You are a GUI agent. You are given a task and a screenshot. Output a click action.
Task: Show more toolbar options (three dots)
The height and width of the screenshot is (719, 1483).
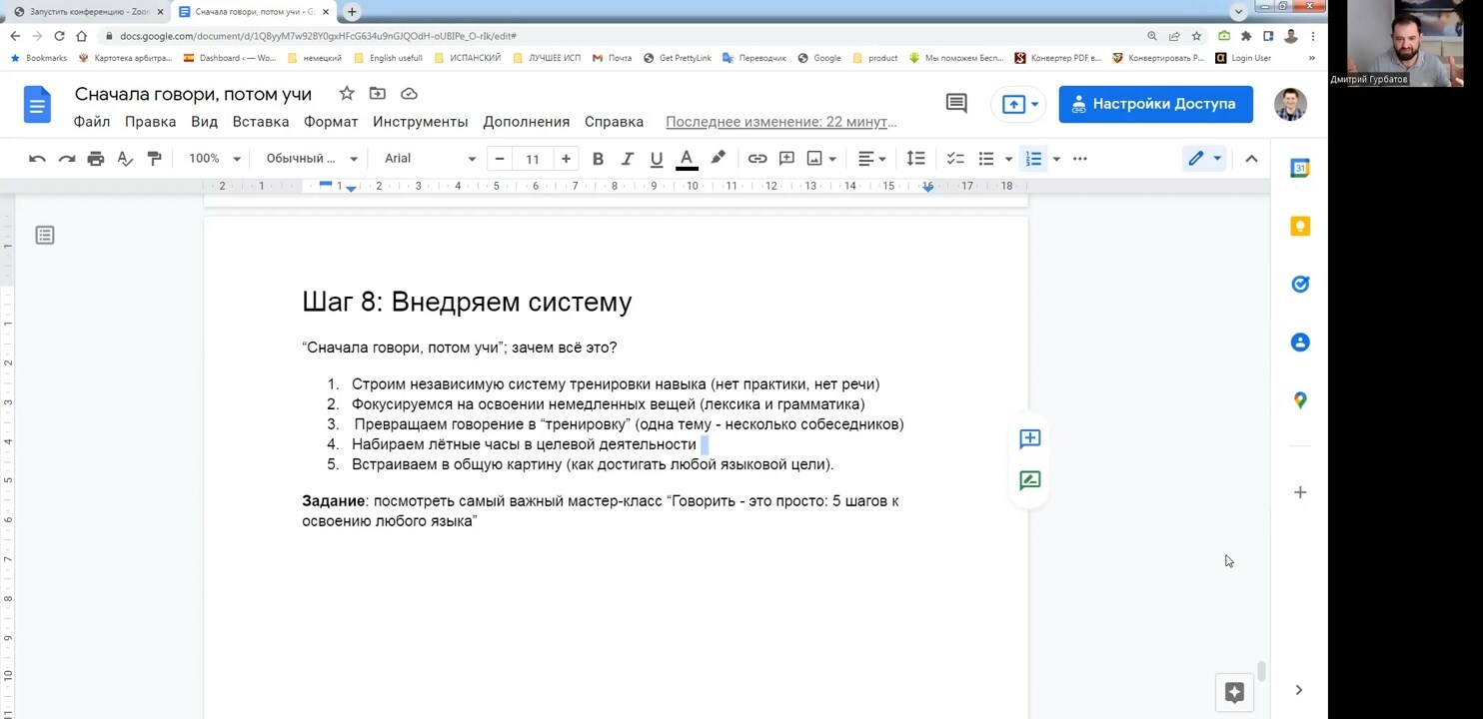point(1079,159)
